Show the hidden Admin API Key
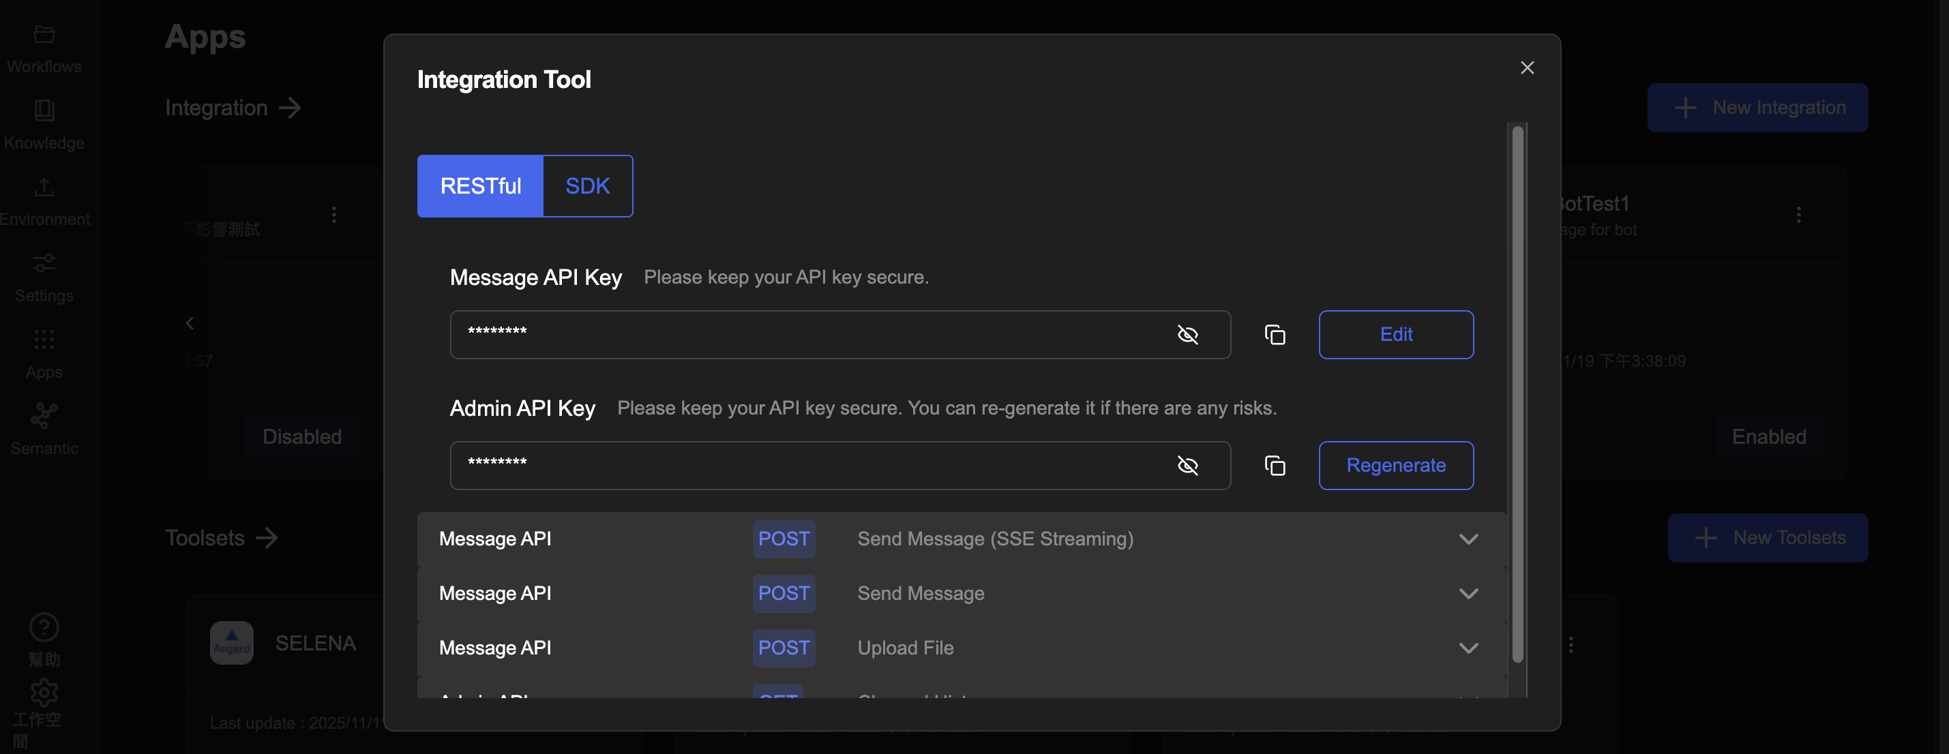The width and height of the screenshot is (1949, 754). [x=1188, y=466]
